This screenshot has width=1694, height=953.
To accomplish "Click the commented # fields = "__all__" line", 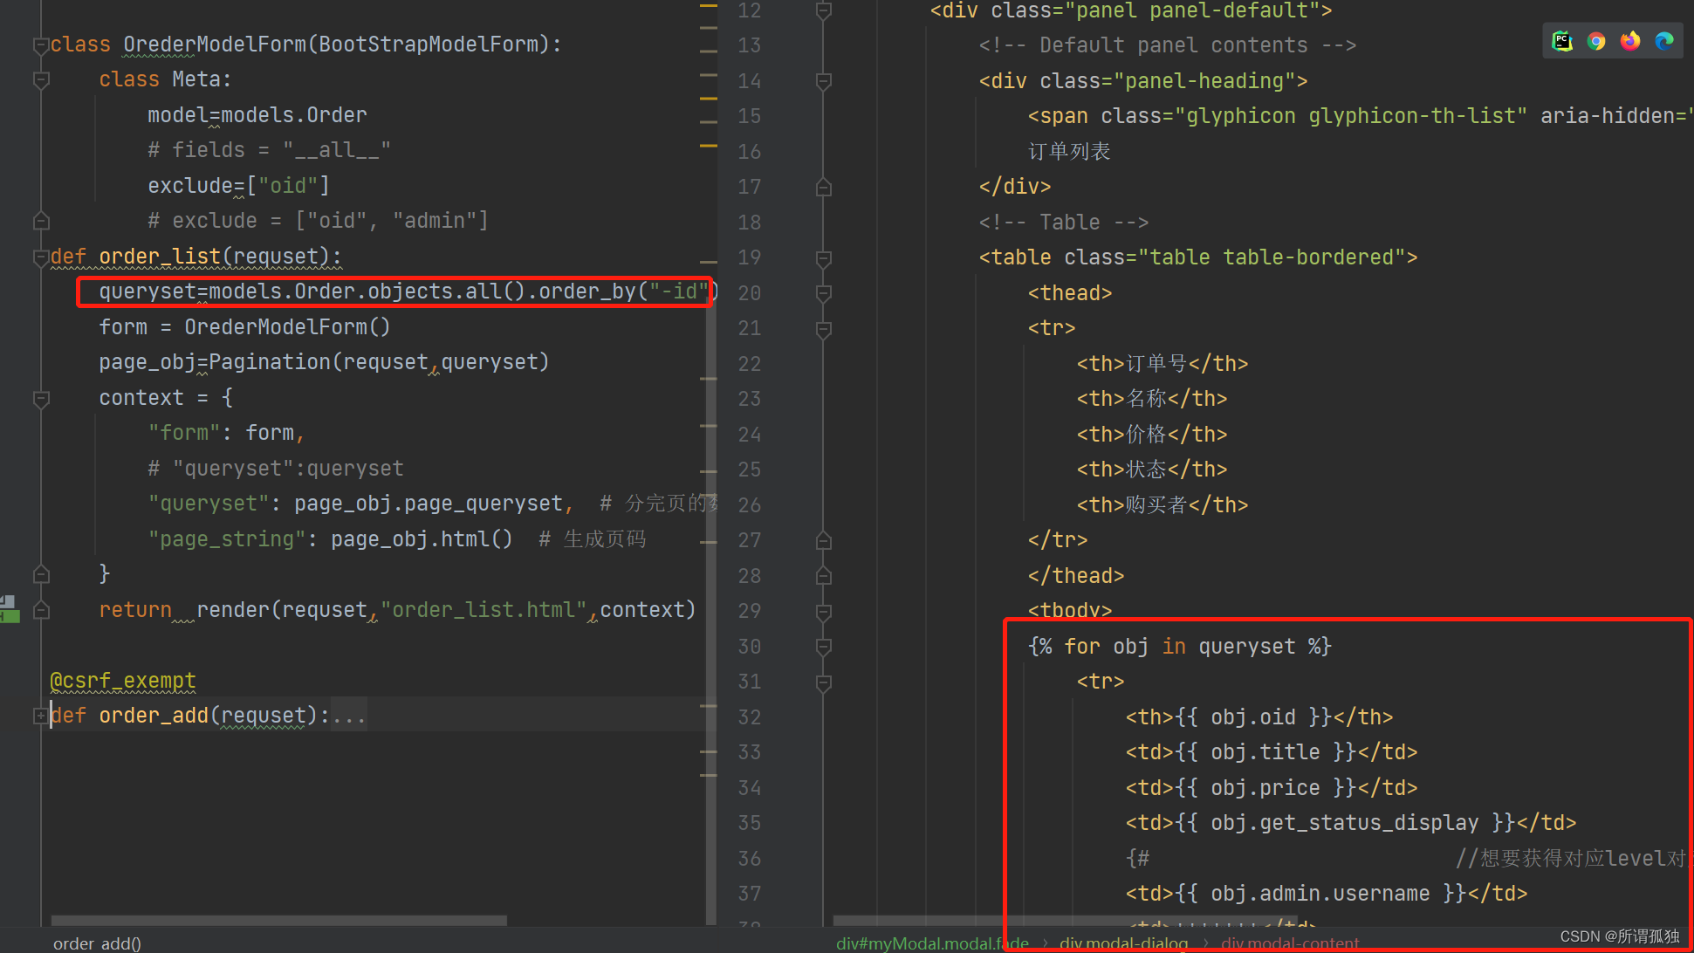I will click(269, 150).
